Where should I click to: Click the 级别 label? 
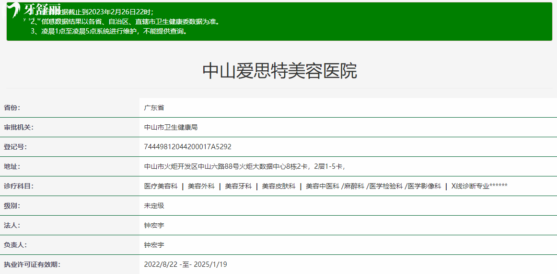pos(12,206)
